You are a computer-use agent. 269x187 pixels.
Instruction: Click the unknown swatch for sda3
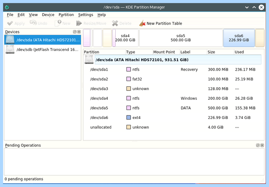129,89
